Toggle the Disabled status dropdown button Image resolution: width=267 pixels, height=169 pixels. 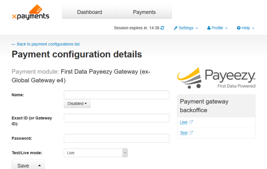coord(77,104)
